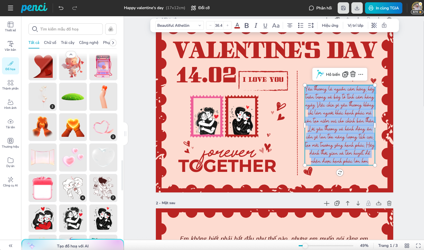
Task: Click the Tìm kiếm mẫu đồ hoạ search field
Action: pos(66,29)
